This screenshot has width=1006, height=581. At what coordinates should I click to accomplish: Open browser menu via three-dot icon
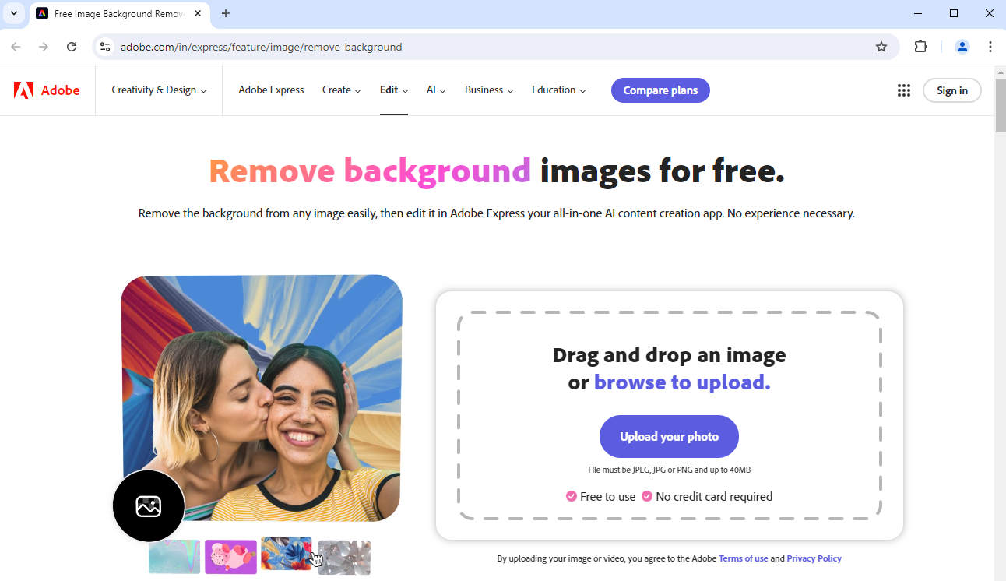point(990,47)
